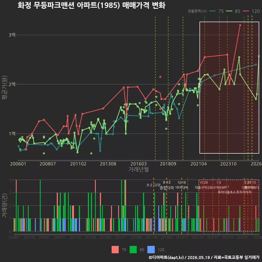
Task: Select 201205 on the volume chart x-axis
Action: coord(90,237)
